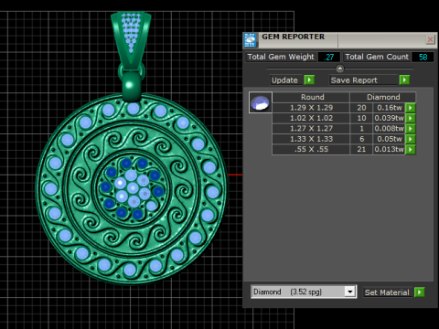Click the green arrow for 0.039tw row
This screenshot has width=439, height=329.
click(x=411, y=118)
